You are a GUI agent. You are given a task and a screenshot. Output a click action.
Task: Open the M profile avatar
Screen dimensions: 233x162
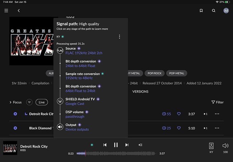226,11
